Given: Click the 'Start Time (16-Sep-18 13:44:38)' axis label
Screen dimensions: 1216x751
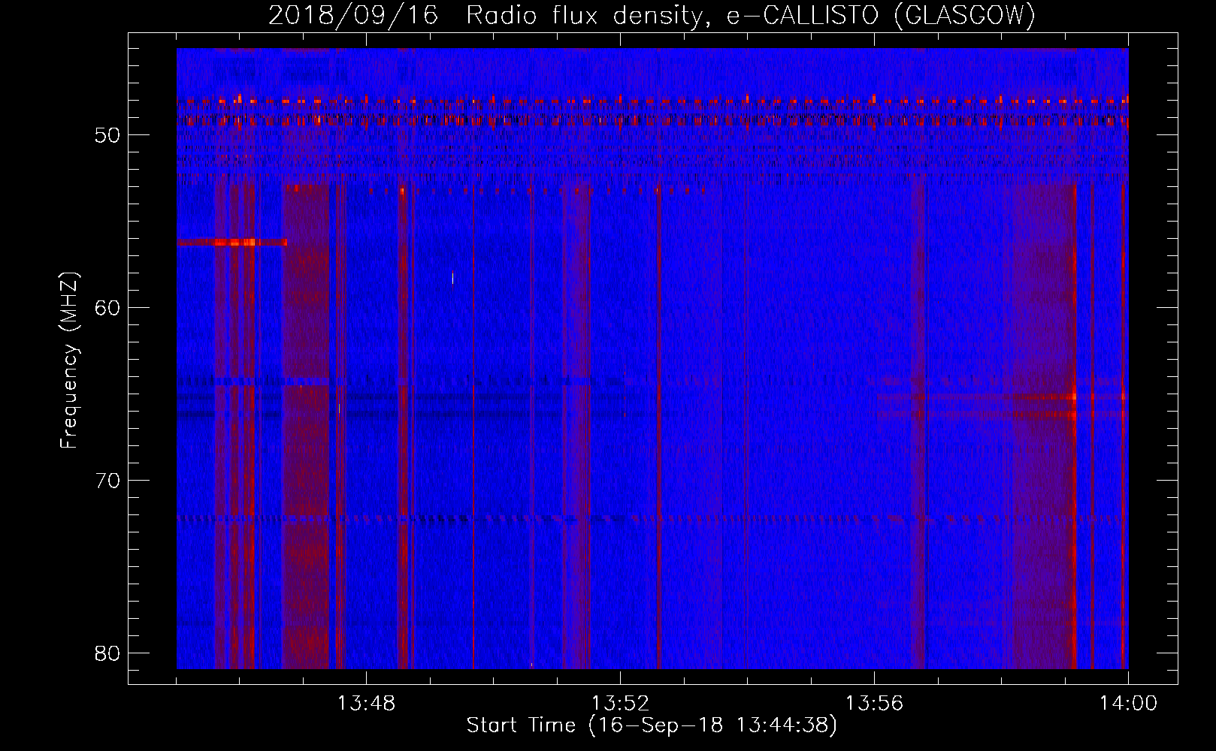Looking at the screenshot, I should (652, 725).
